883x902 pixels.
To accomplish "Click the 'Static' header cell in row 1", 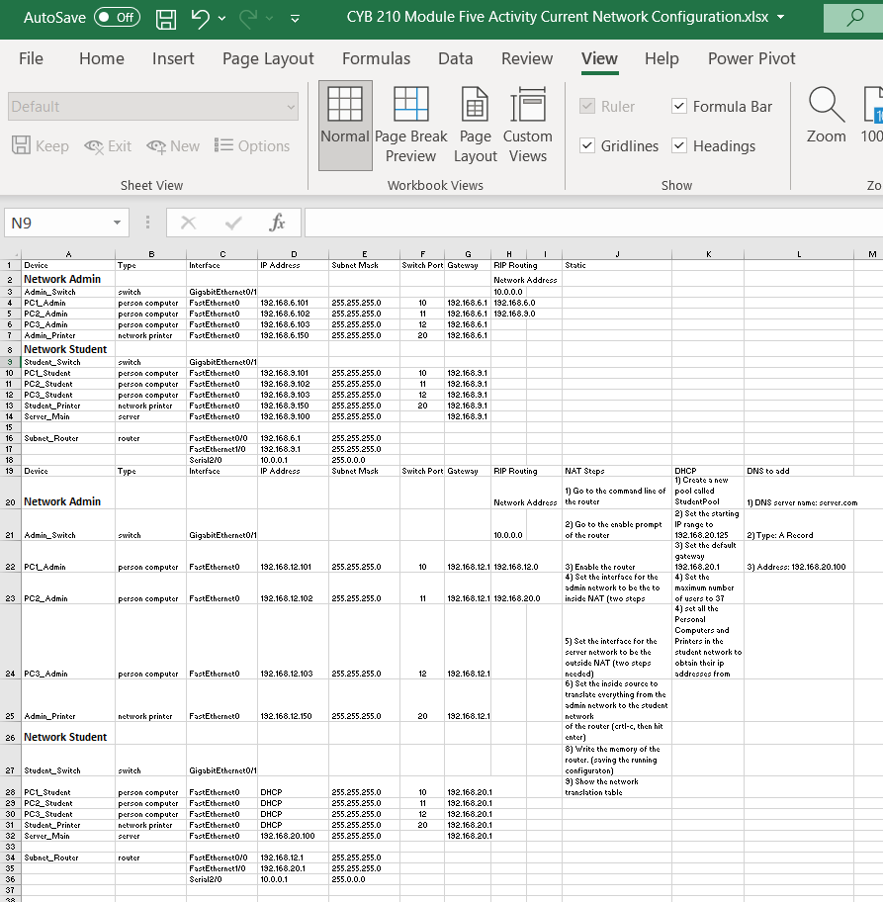I will click(617, 265).
